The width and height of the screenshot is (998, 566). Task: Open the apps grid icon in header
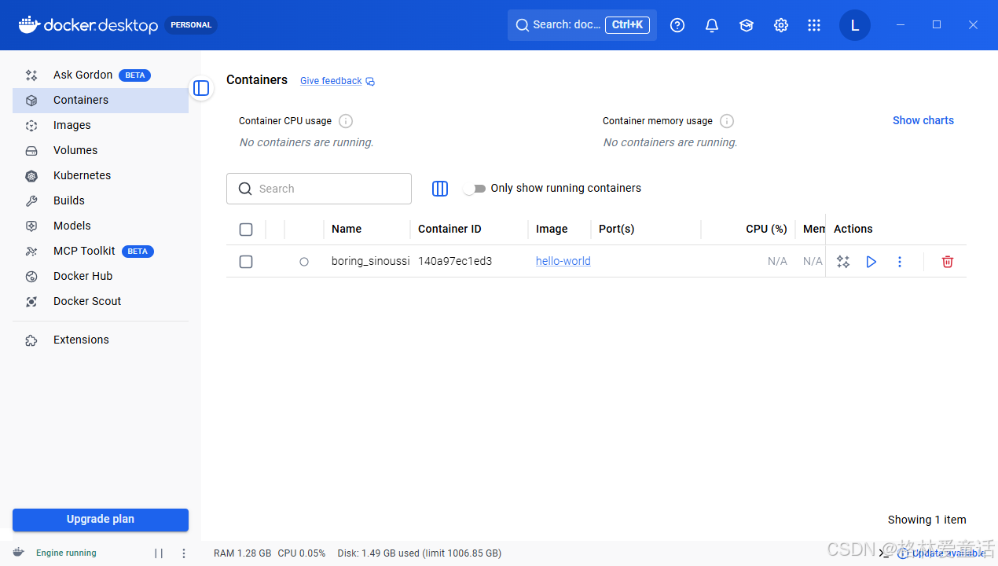pyautogui.click(x=814, y=25)
